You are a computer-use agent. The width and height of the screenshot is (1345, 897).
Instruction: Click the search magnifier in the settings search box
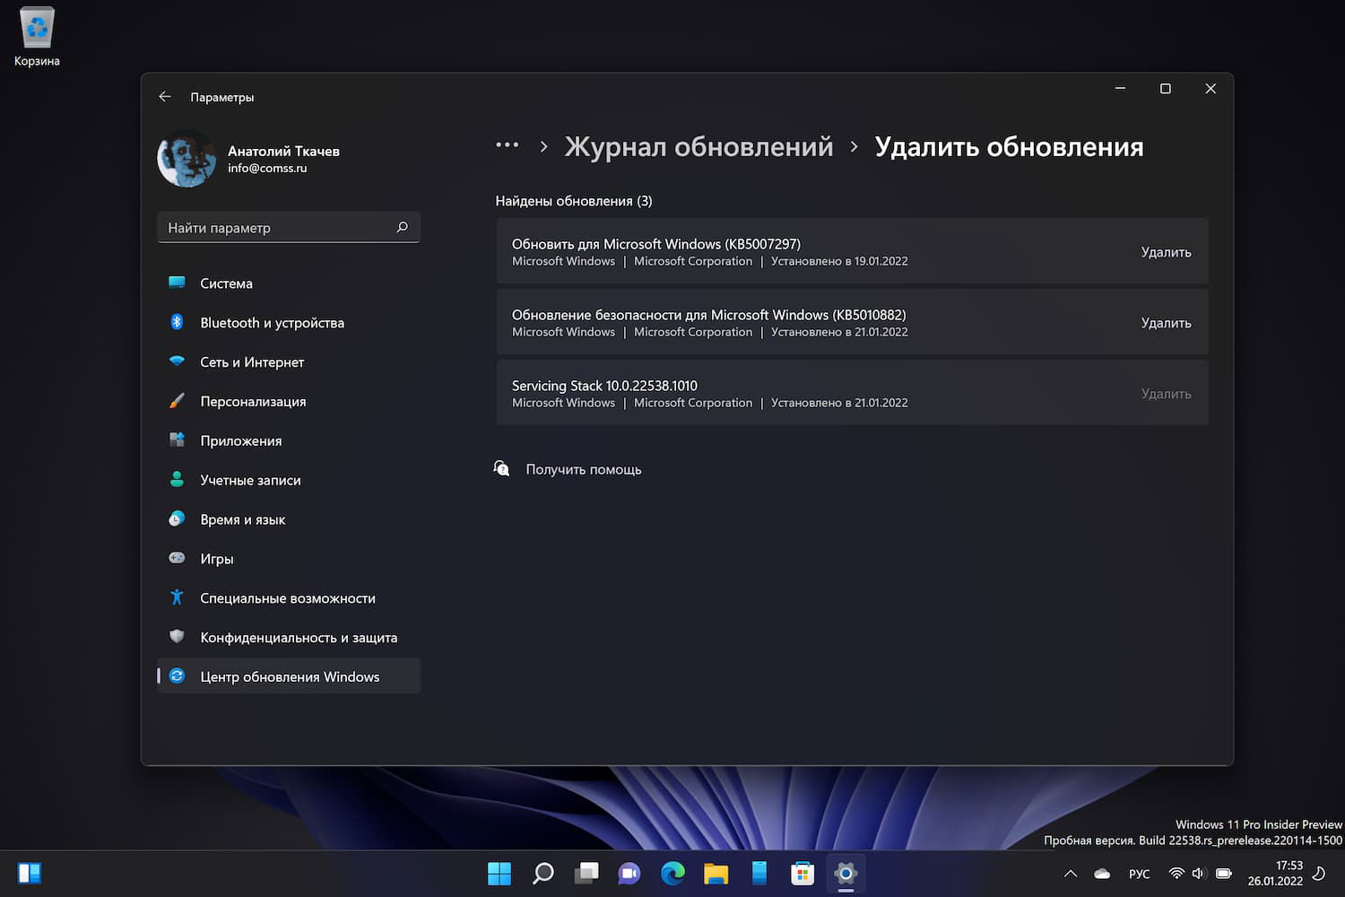(403, 228)
